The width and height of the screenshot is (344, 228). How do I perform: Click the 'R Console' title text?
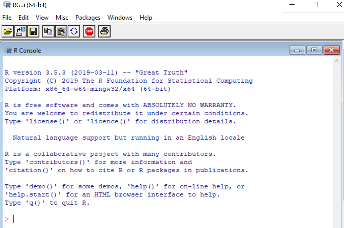27,50
